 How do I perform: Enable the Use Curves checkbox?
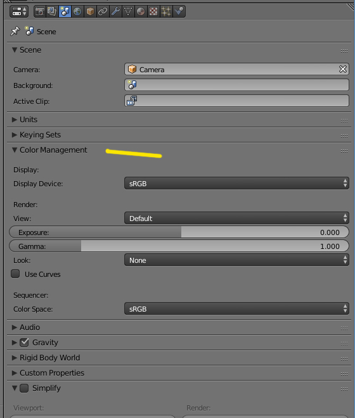[15, 274]
